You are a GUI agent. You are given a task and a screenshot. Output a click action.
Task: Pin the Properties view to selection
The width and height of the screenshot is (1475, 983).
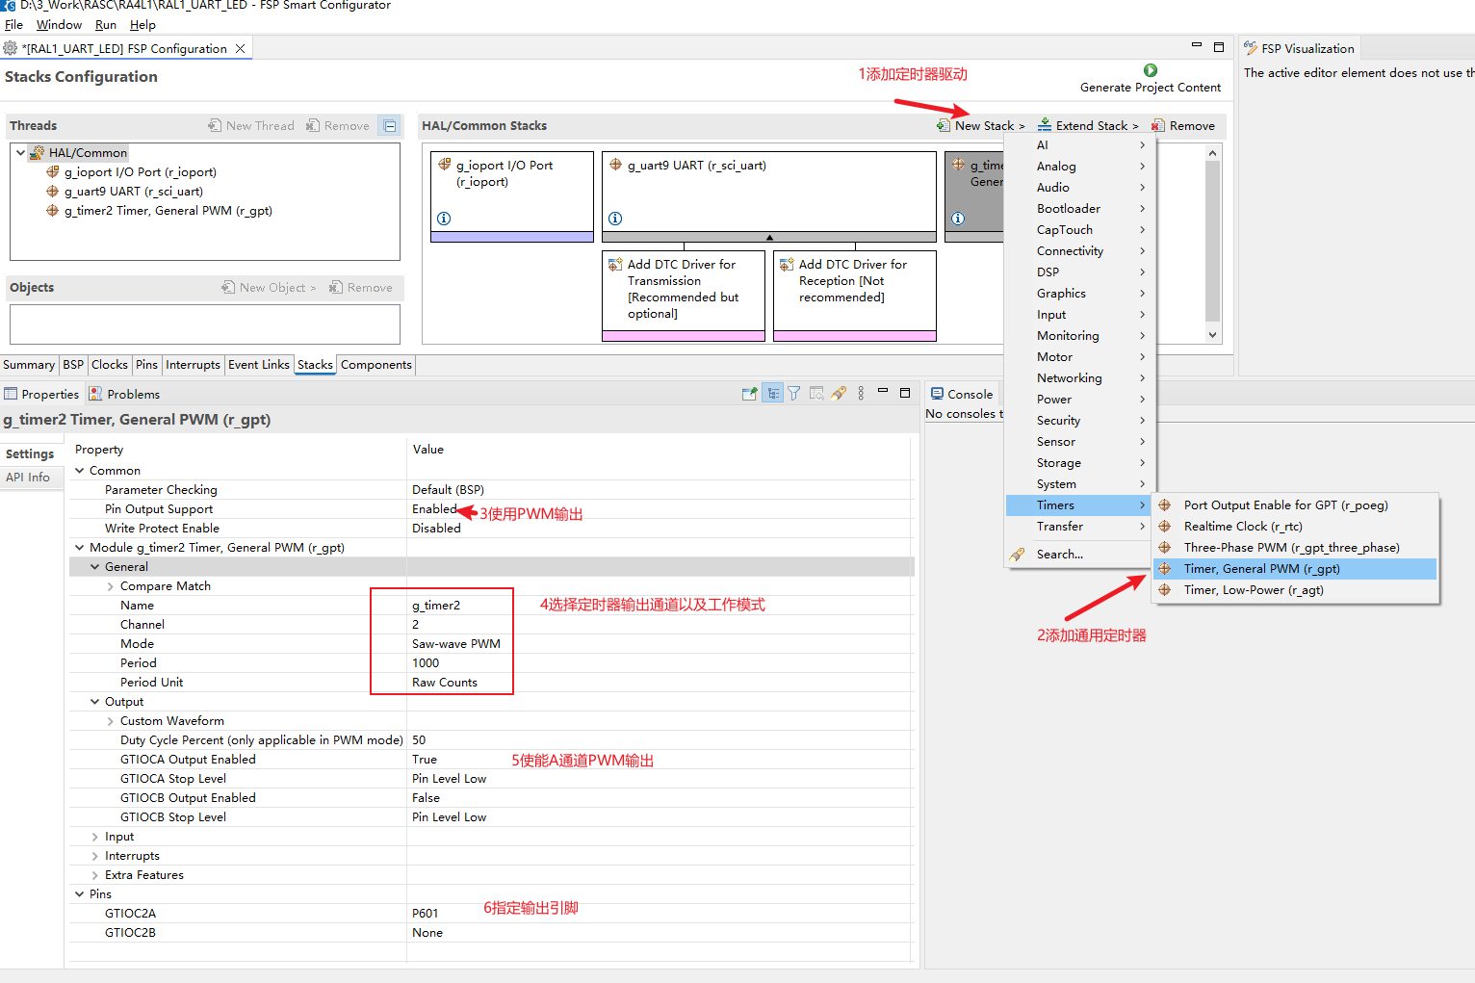[750, 394]
